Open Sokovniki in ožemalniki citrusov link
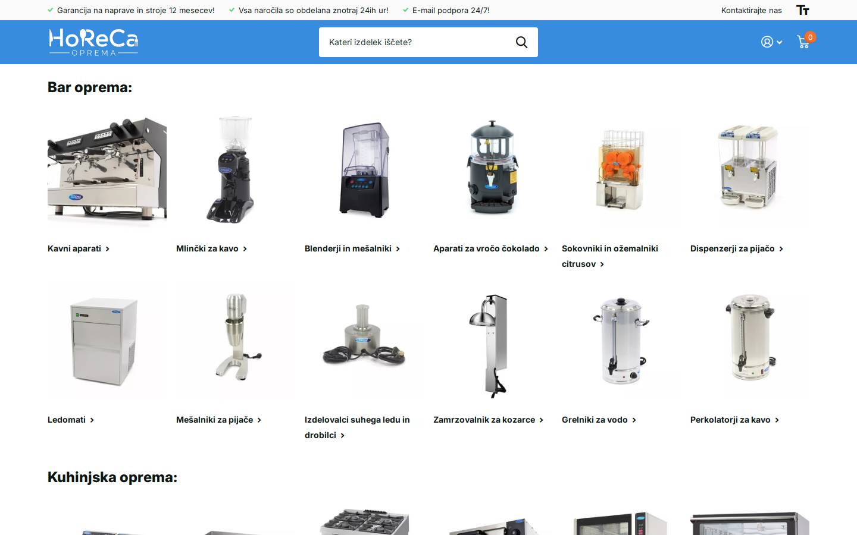 tap(610, 256)
